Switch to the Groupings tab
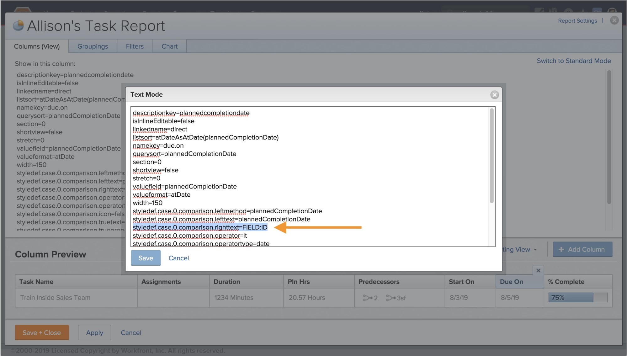 pyautogui.click(x=93, y=46)
